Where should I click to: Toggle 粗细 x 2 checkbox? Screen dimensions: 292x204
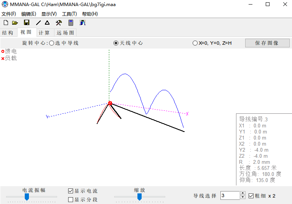251,196
